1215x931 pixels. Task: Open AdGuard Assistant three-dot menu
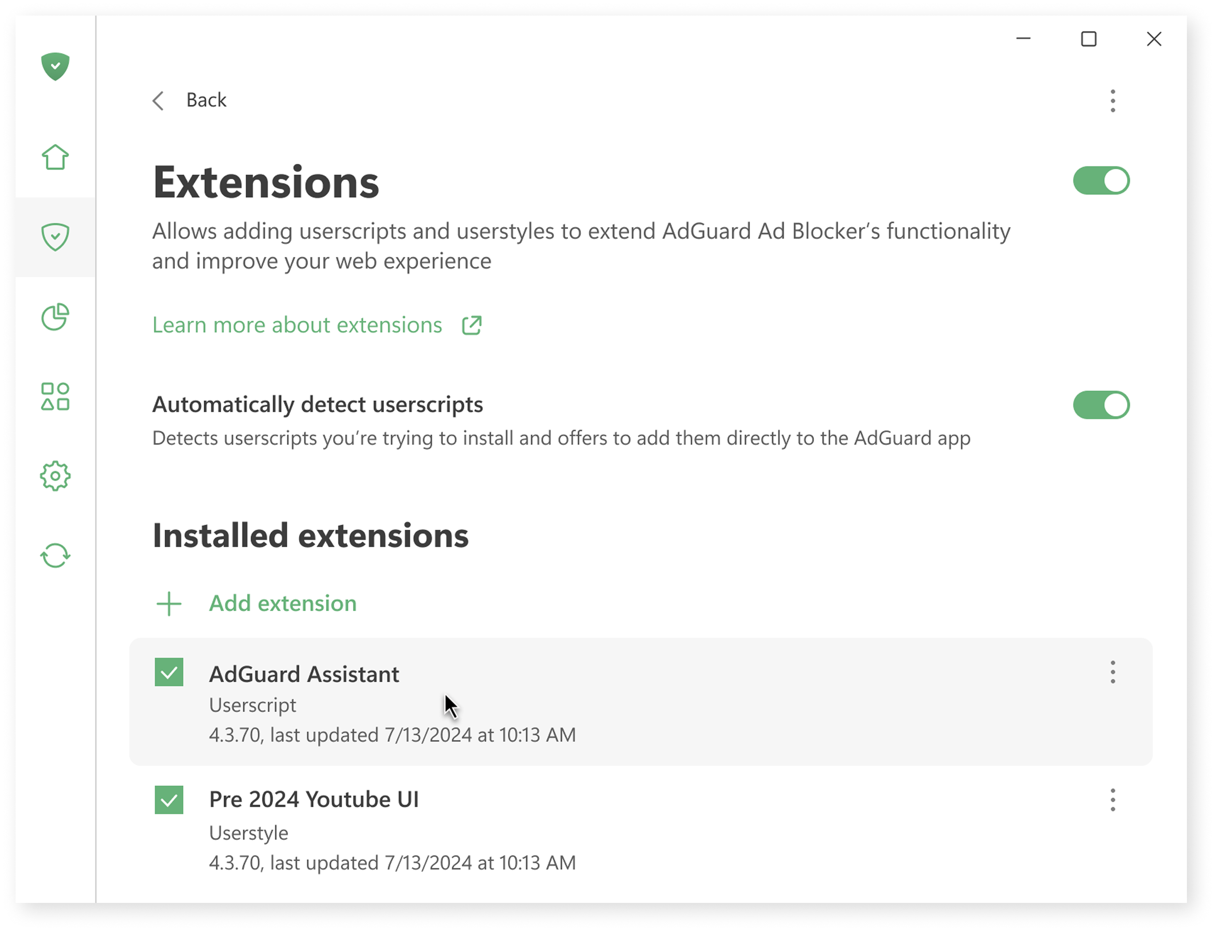point(1112,672)
